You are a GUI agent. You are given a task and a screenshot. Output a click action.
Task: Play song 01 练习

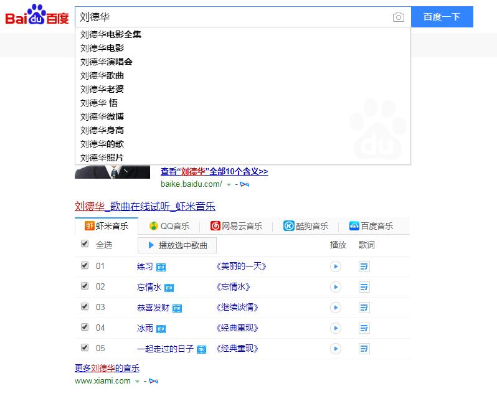[335, 266]
